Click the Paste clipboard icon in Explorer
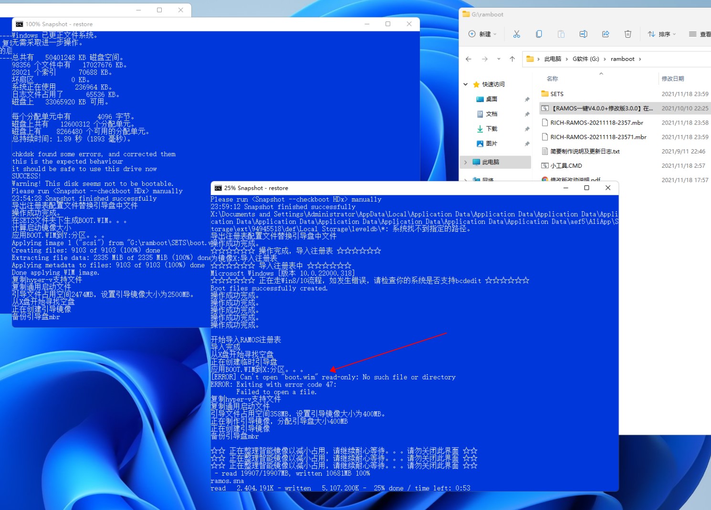This screenshot has width=711, height=510. tap(561, 34)
